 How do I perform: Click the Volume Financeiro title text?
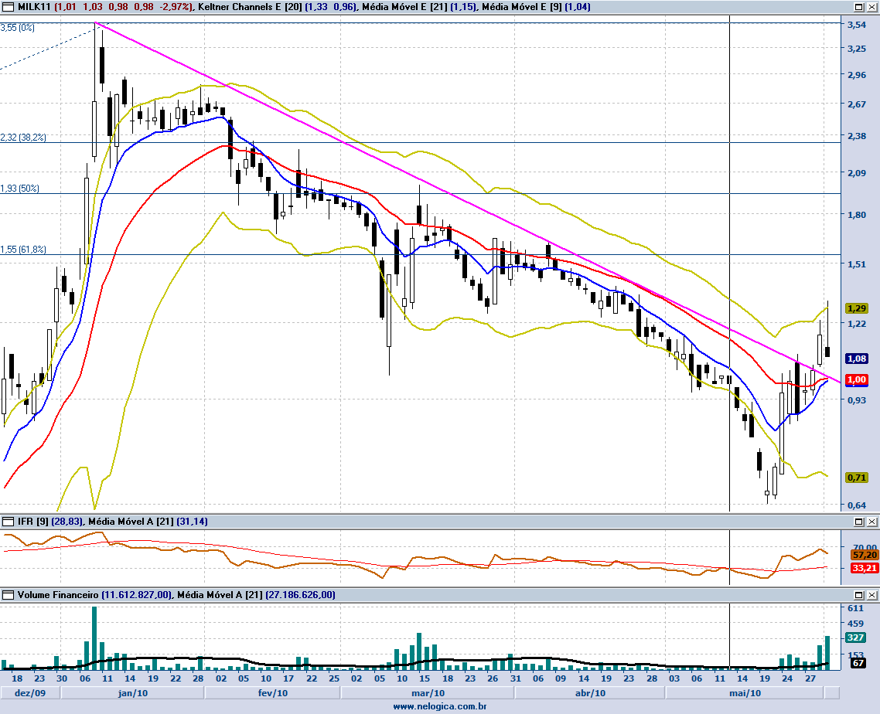[58, 595]
